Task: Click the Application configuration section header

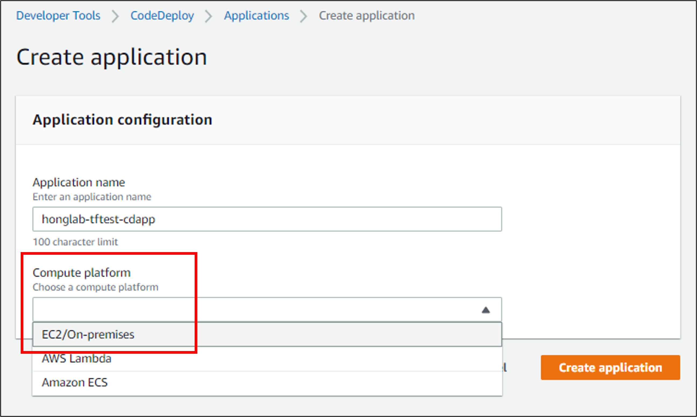Action: pos(122,120)
